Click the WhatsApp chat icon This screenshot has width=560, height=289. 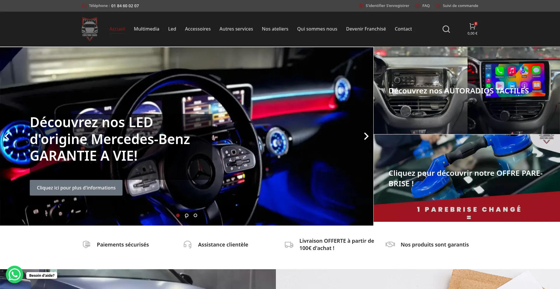coord(14,274)
